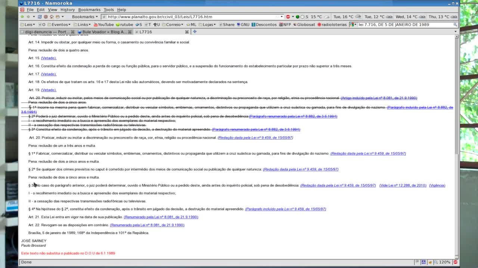Open the Art. 19 (Vetado) link
478x268 pixels.
coord(49,90)
